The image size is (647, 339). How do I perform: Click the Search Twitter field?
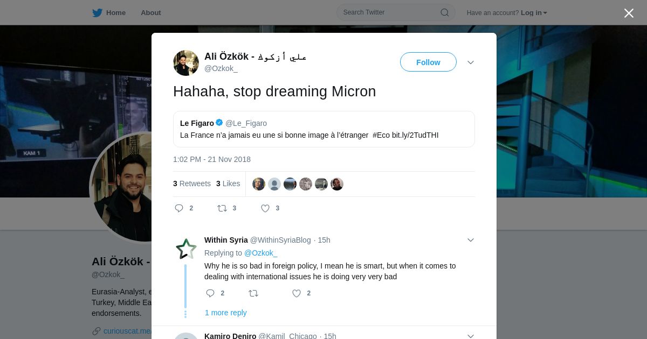click(x=388, y=12)
